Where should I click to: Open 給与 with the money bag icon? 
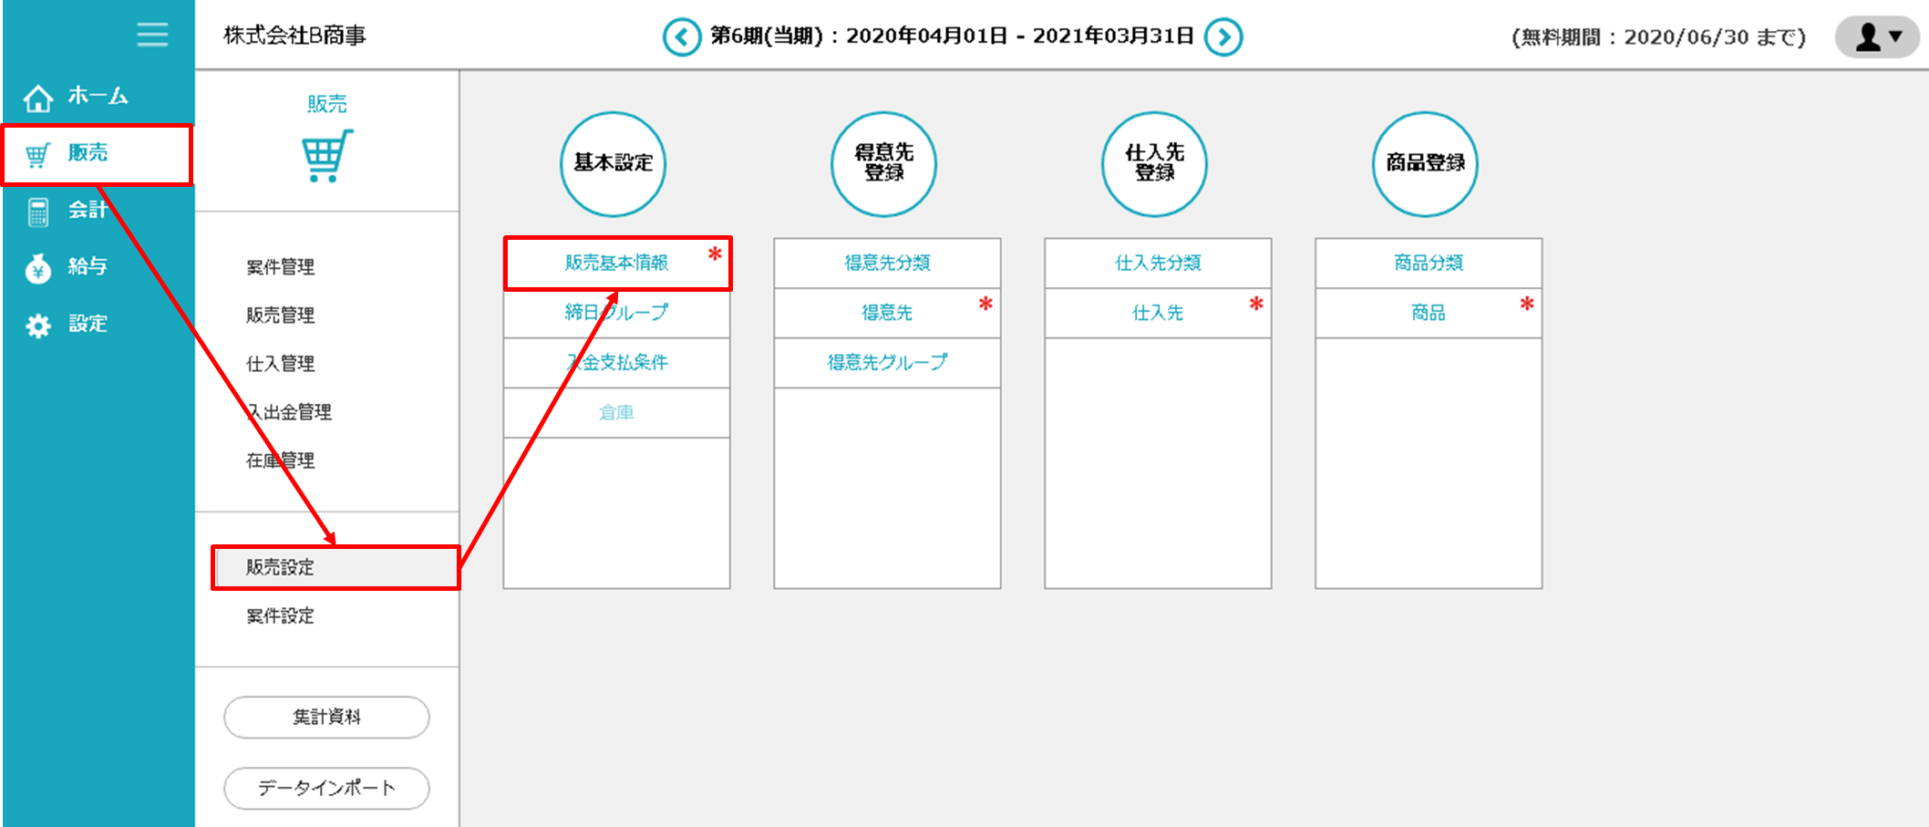(x=38, y=268)
